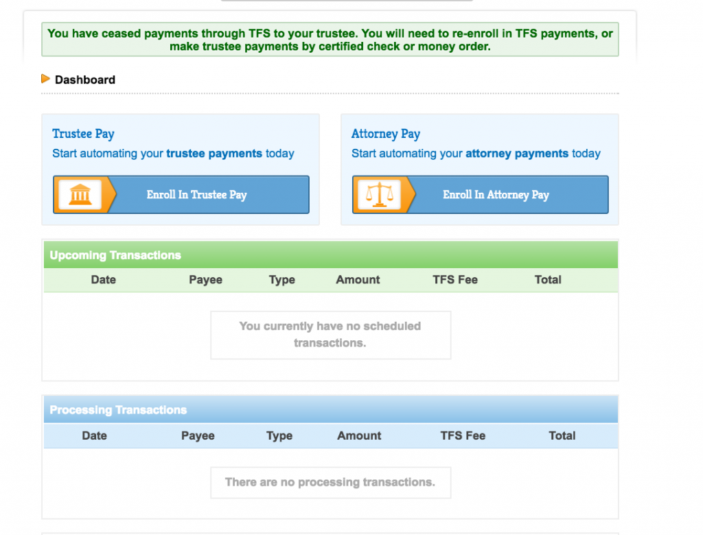Screen dimensions: 703x535
Task: Click the scales icon's white rounded background tile
Action: pos(380,195)
